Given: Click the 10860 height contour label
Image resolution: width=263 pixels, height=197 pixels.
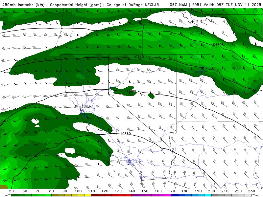Looking at the screenshot, I should point(126,134).
